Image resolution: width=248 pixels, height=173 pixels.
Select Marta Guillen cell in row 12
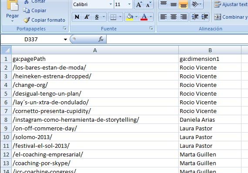coord(210,154)
